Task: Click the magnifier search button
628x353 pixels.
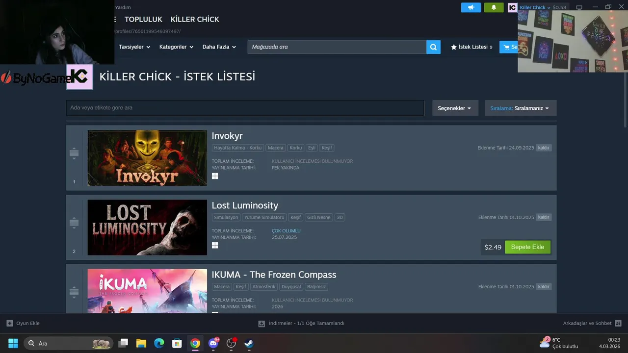Action: 433,47
